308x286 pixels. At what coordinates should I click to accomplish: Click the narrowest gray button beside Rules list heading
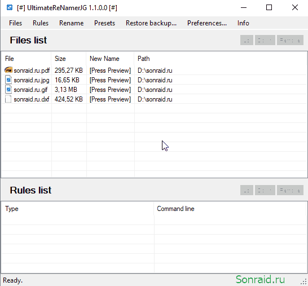(x=247, y=190)
